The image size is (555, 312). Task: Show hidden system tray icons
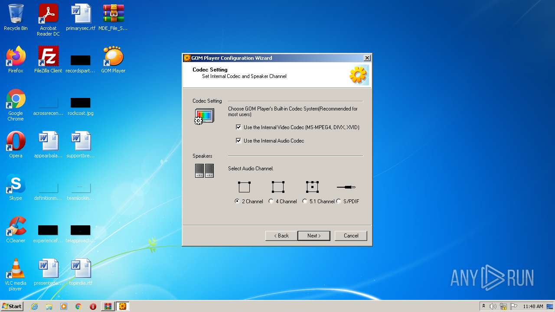pos(483,306)
